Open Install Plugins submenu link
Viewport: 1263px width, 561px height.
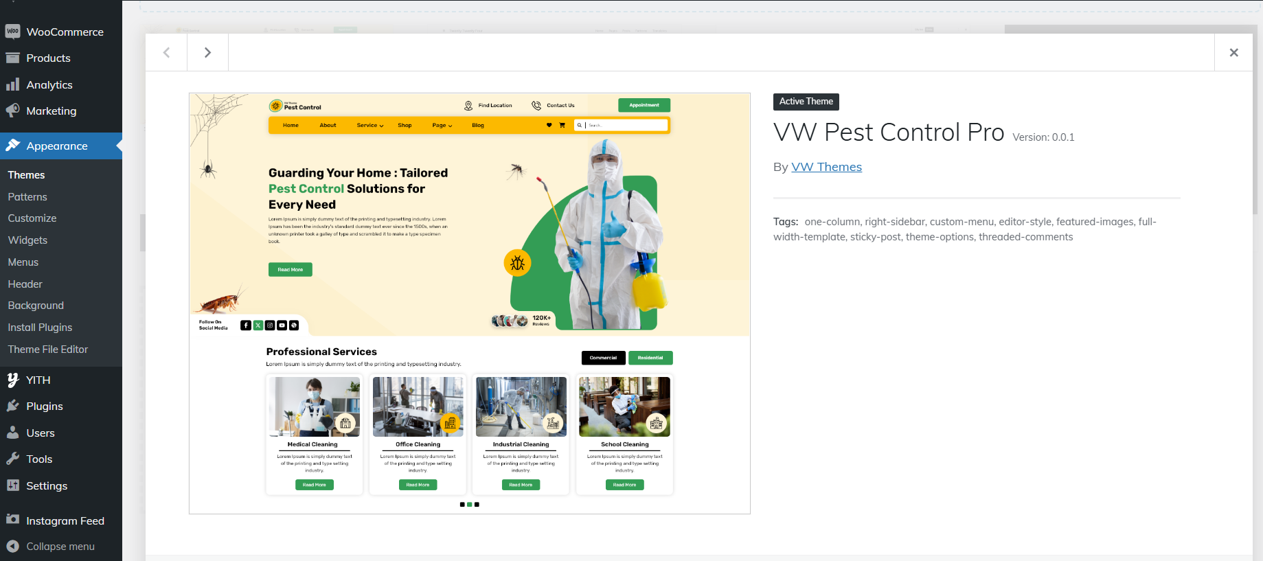tap(40, 328)
